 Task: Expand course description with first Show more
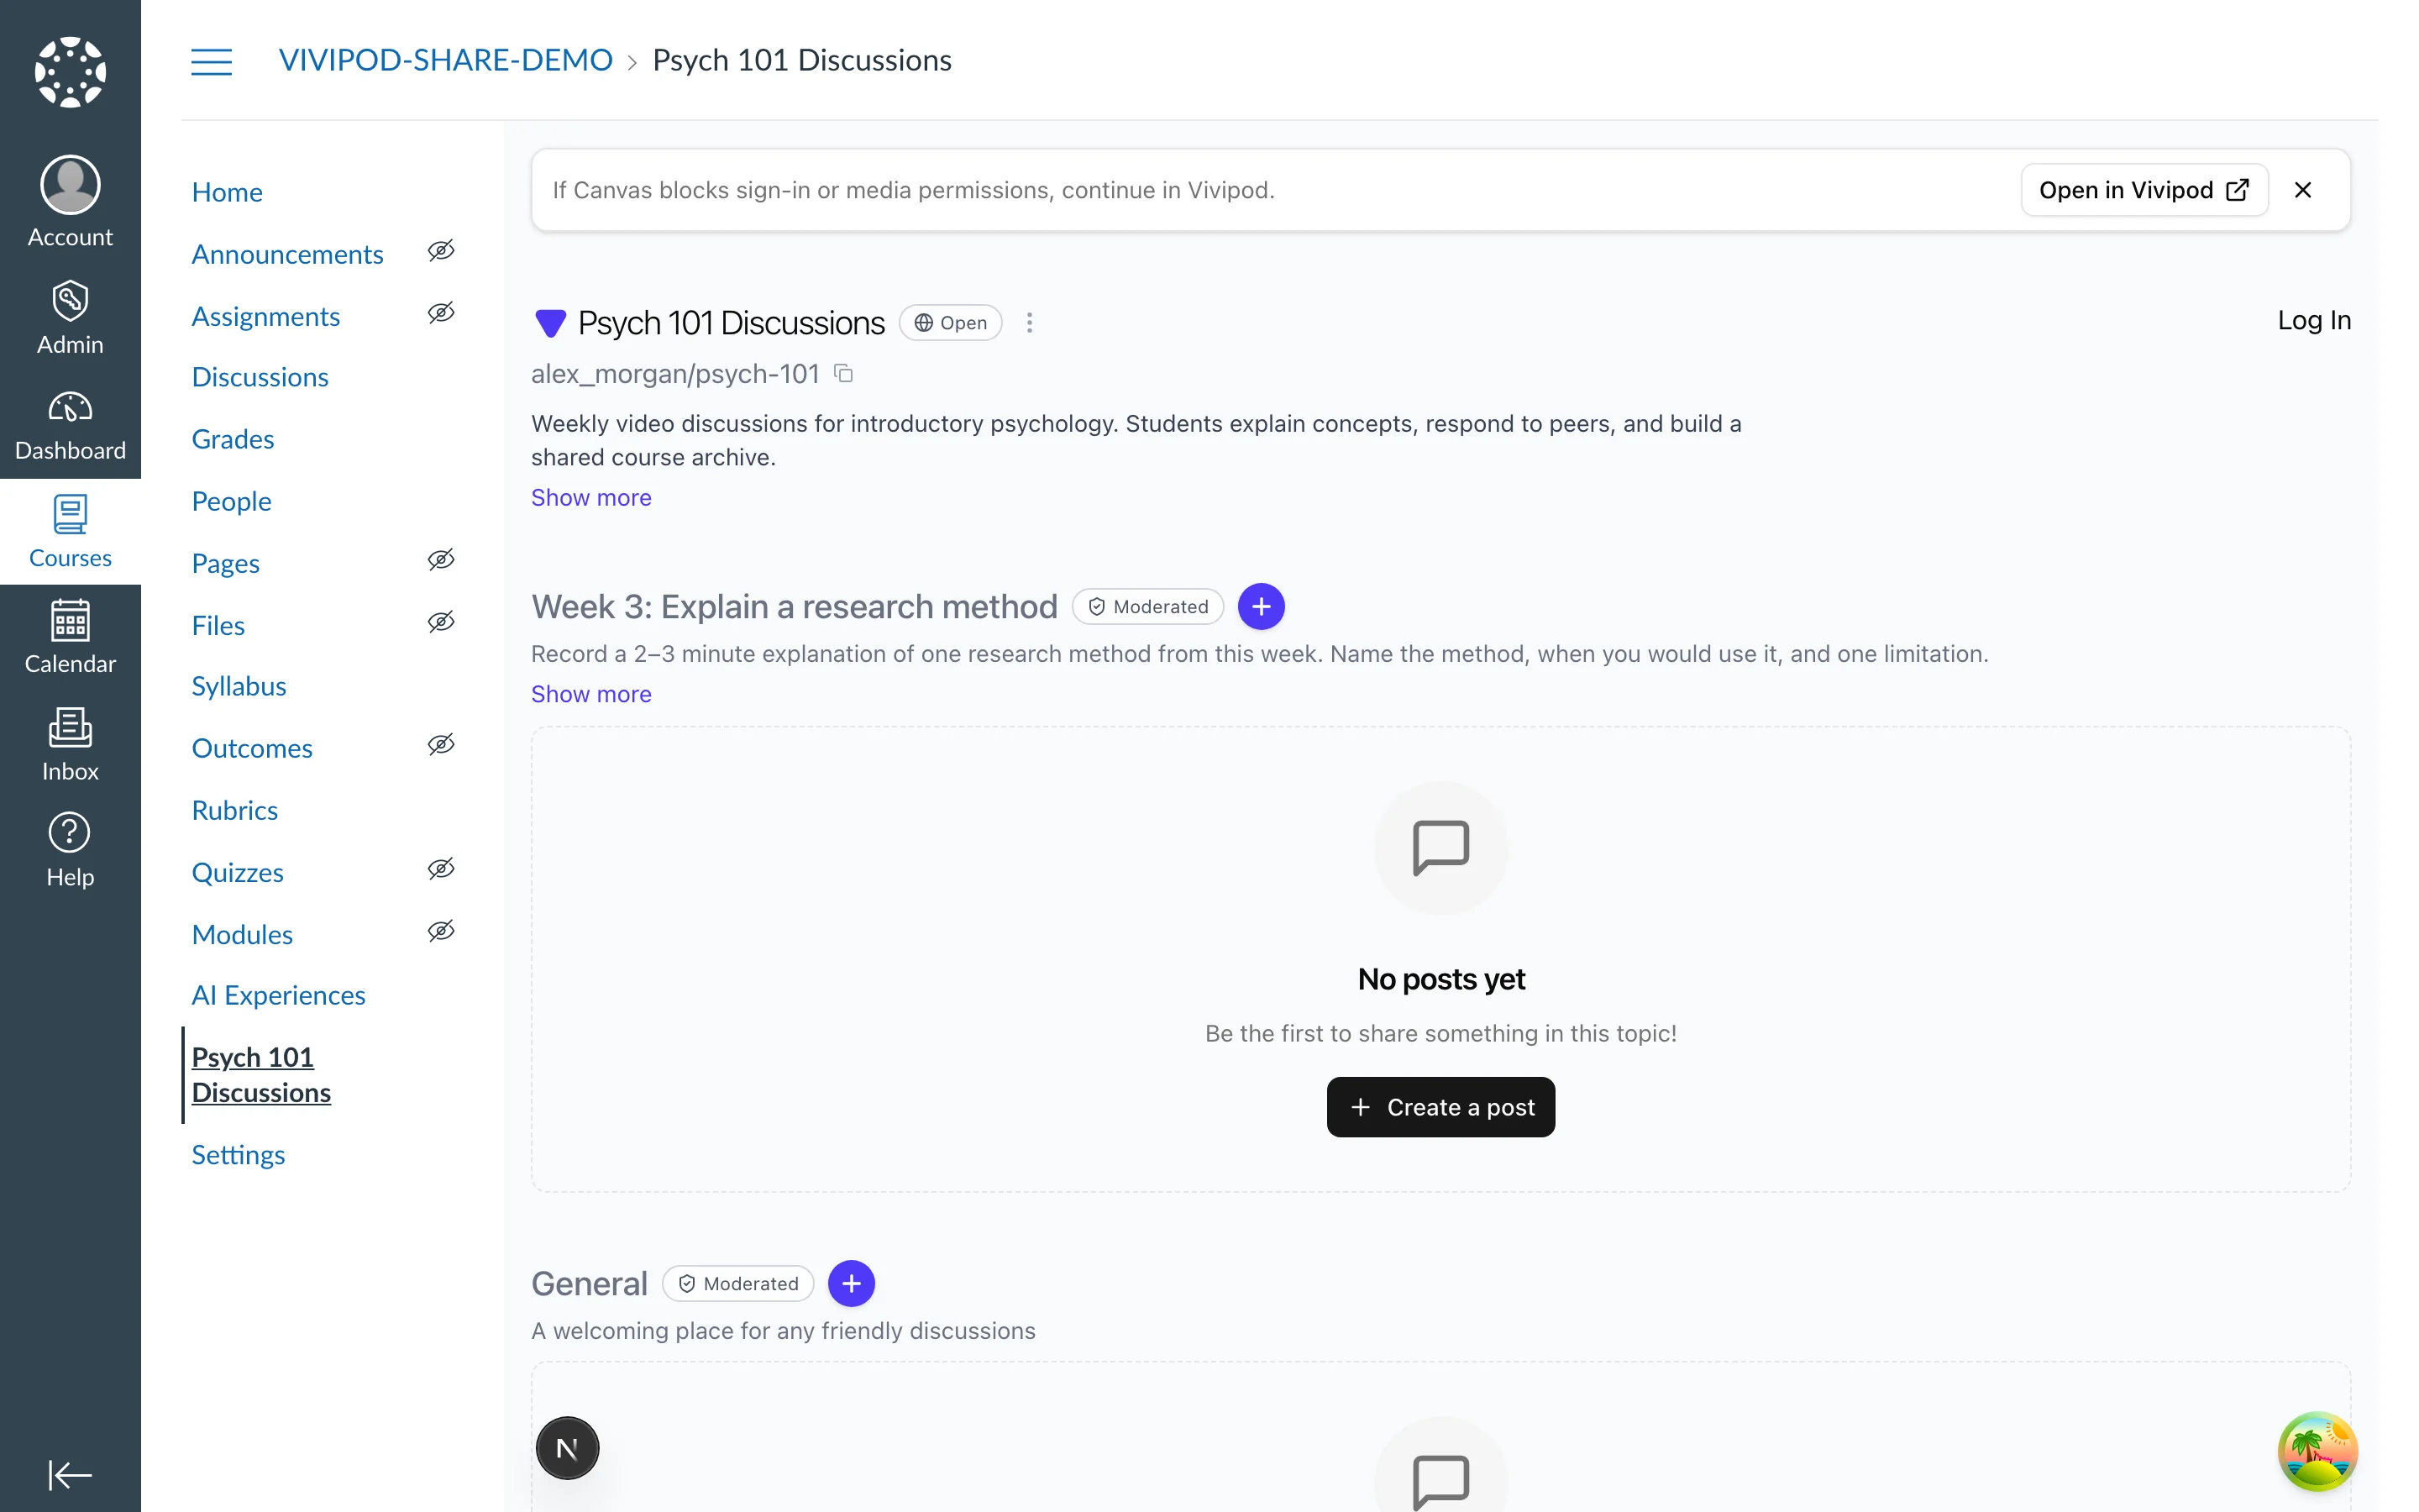(590, 498)
